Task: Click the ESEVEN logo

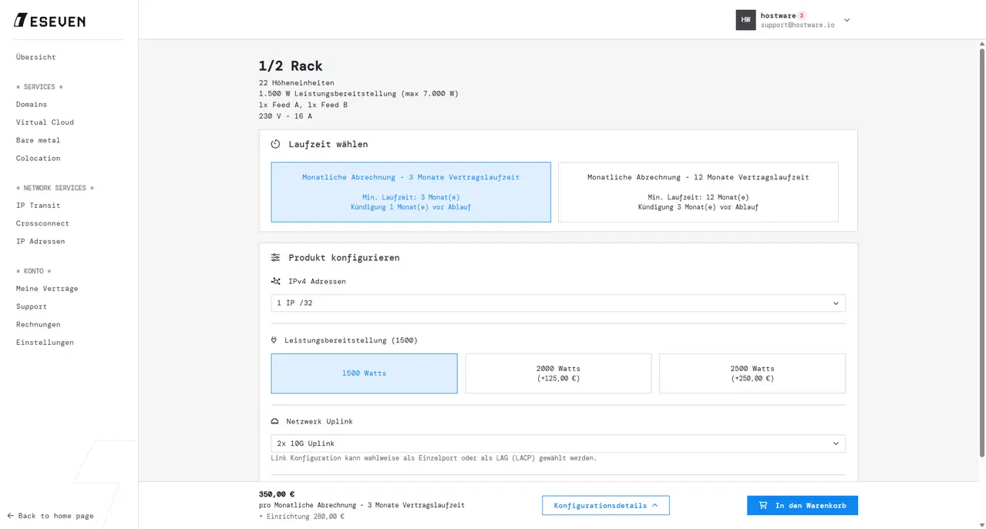Action: (x=50, y=21)
